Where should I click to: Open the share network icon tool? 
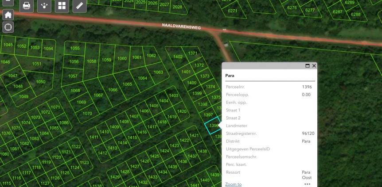(x=44, y=6)
